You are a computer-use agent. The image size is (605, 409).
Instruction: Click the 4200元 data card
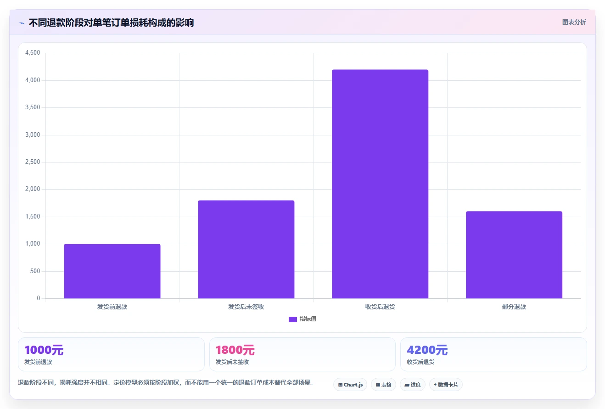tap(493, 354)
